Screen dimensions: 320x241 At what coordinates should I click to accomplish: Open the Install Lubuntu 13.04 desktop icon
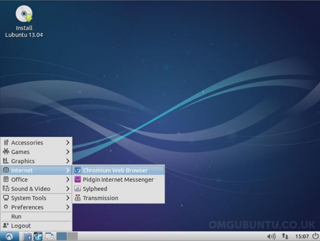24,21
